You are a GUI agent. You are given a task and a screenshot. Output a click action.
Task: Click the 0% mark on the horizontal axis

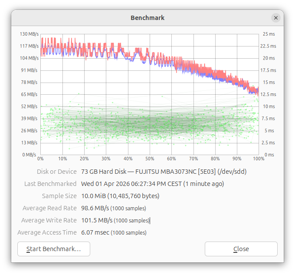coord(41,159)
